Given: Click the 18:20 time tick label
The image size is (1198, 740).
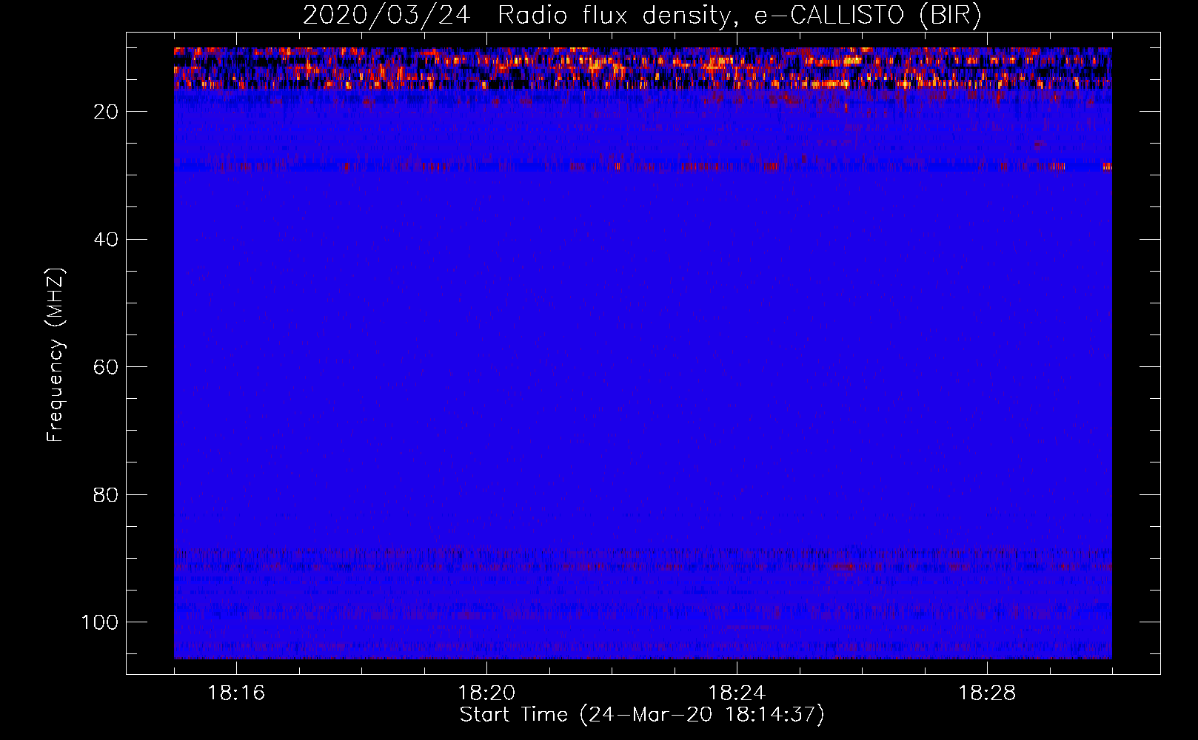Looking at the screenshot, I should pos(486,693).
